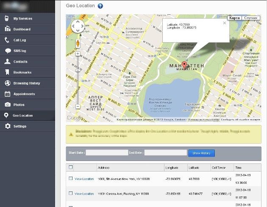Viewport: 267px width, 207px height.
Task: Click the Google logo on the map
Action: coord(74,117)
